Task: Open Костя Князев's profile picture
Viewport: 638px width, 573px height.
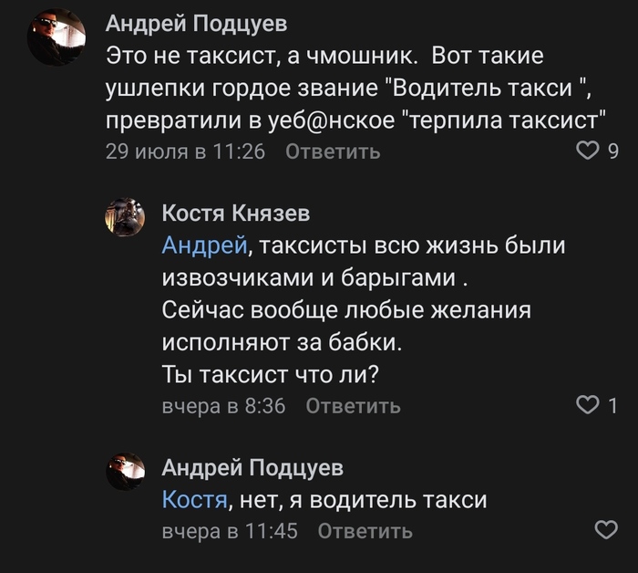Action: (x=124, y=217)
